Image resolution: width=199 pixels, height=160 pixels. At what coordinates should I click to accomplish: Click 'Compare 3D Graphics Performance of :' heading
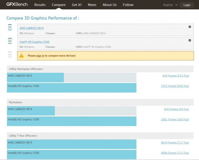43,18
